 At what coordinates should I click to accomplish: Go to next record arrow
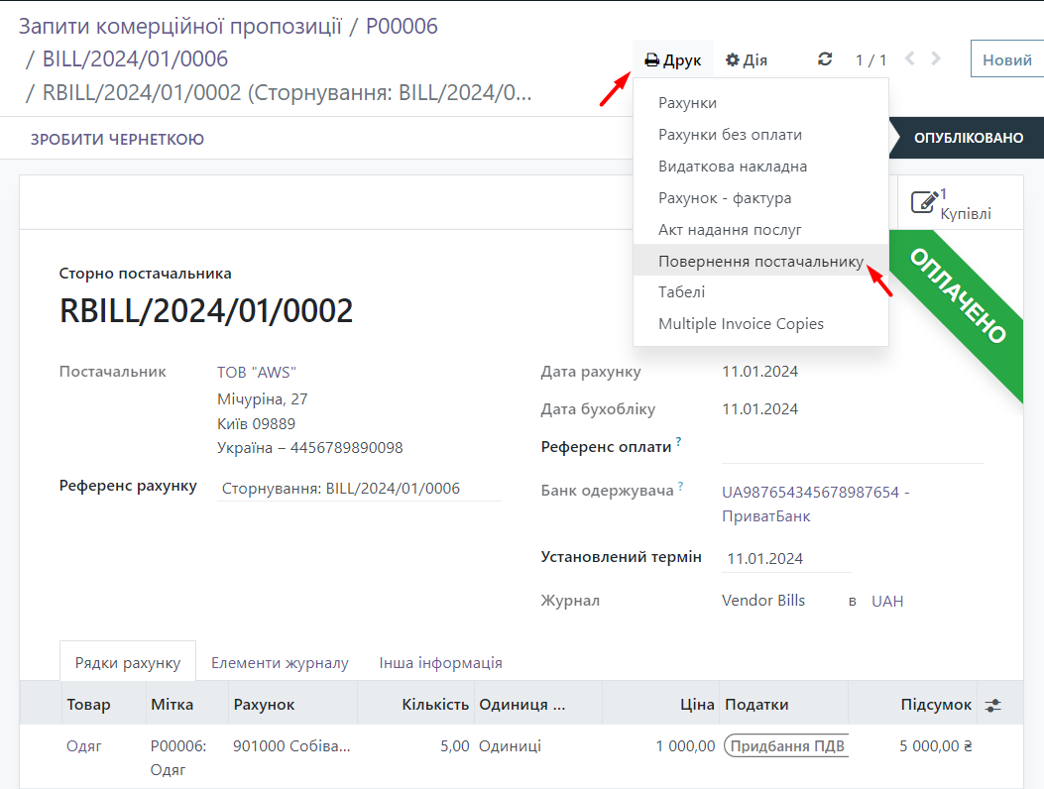(936, 59)
